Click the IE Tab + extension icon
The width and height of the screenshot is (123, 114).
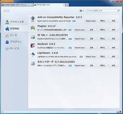point(33,37)
